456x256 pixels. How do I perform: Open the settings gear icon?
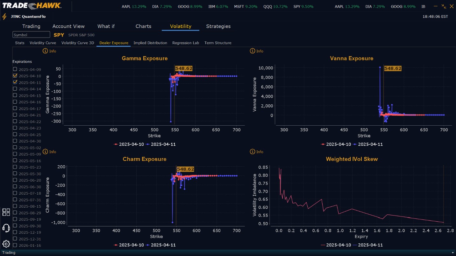[x=6, y=244]
